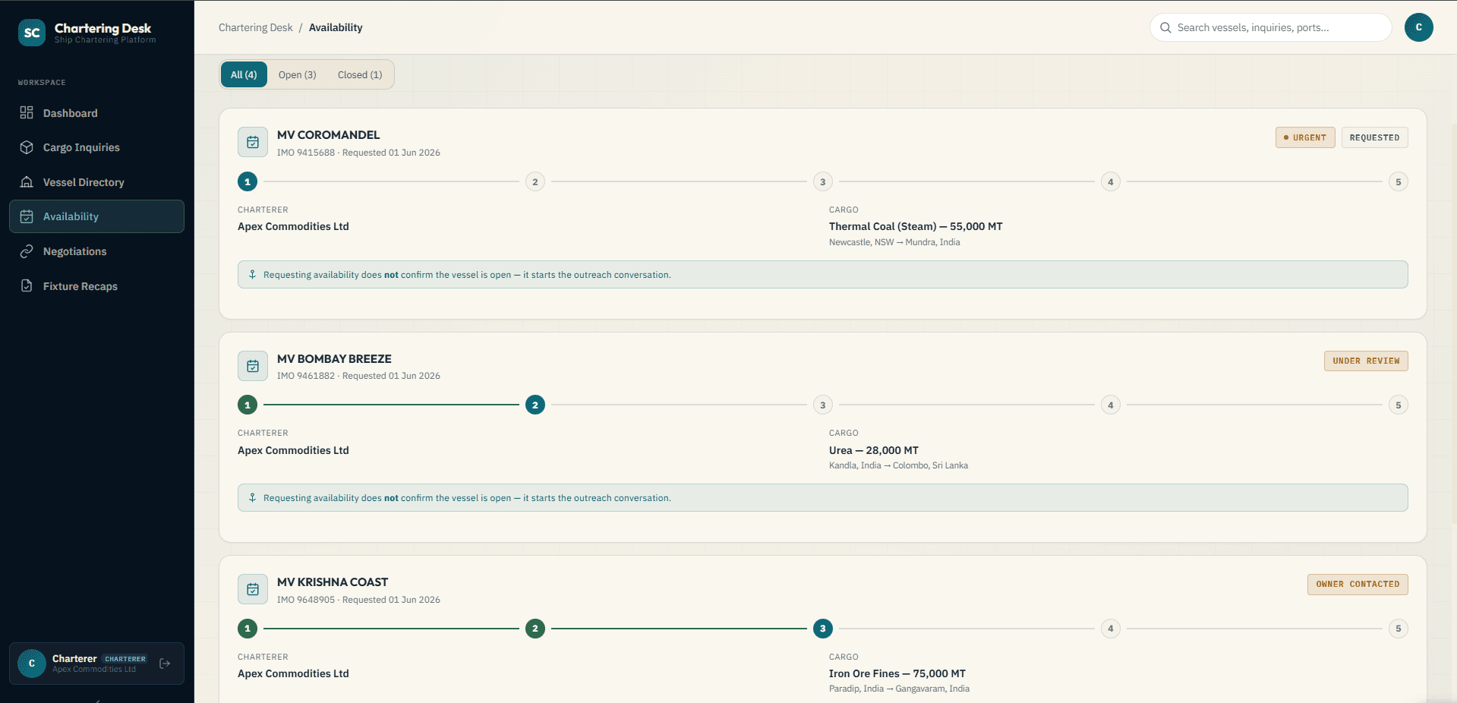1457x703 pixels.
Task: Click IMO 9415688 requested date line
Action: pyautogui.click(x=358, y=153)
